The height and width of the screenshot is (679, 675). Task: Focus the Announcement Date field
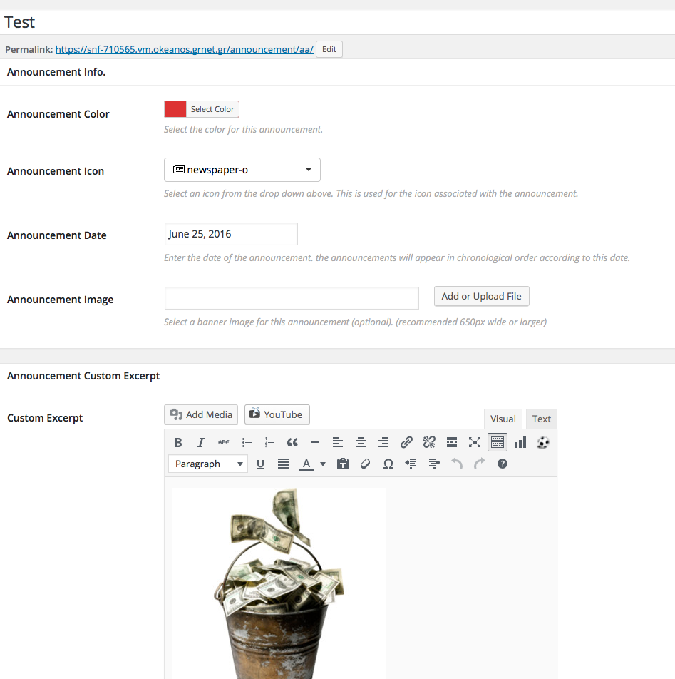point(231,234)
